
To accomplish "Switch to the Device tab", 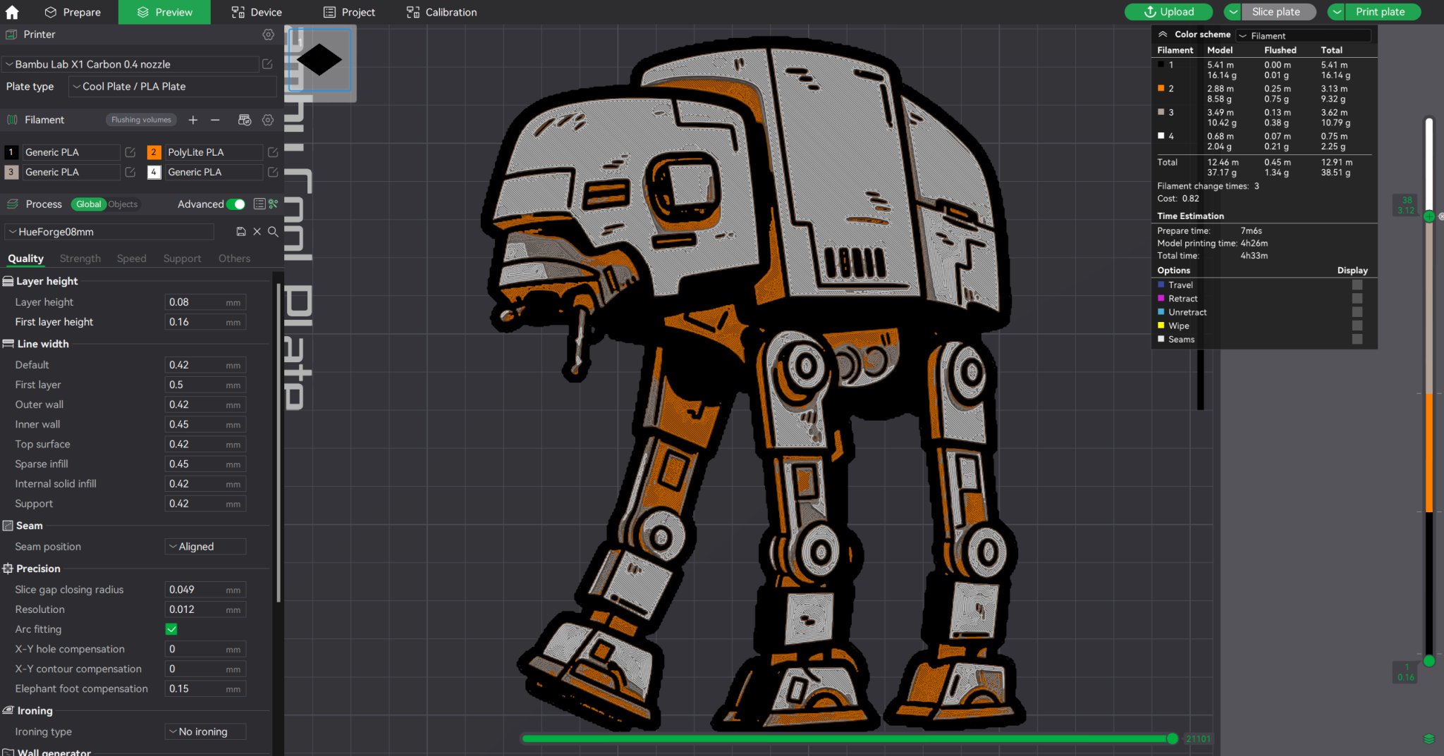I will 257,12.
